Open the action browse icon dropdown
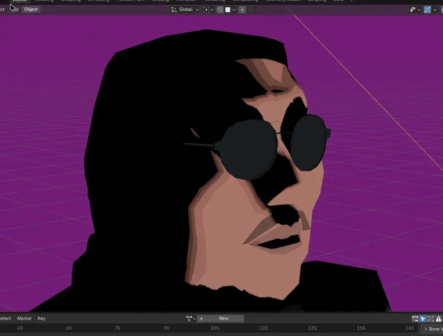443x336 pixels. 191,318
